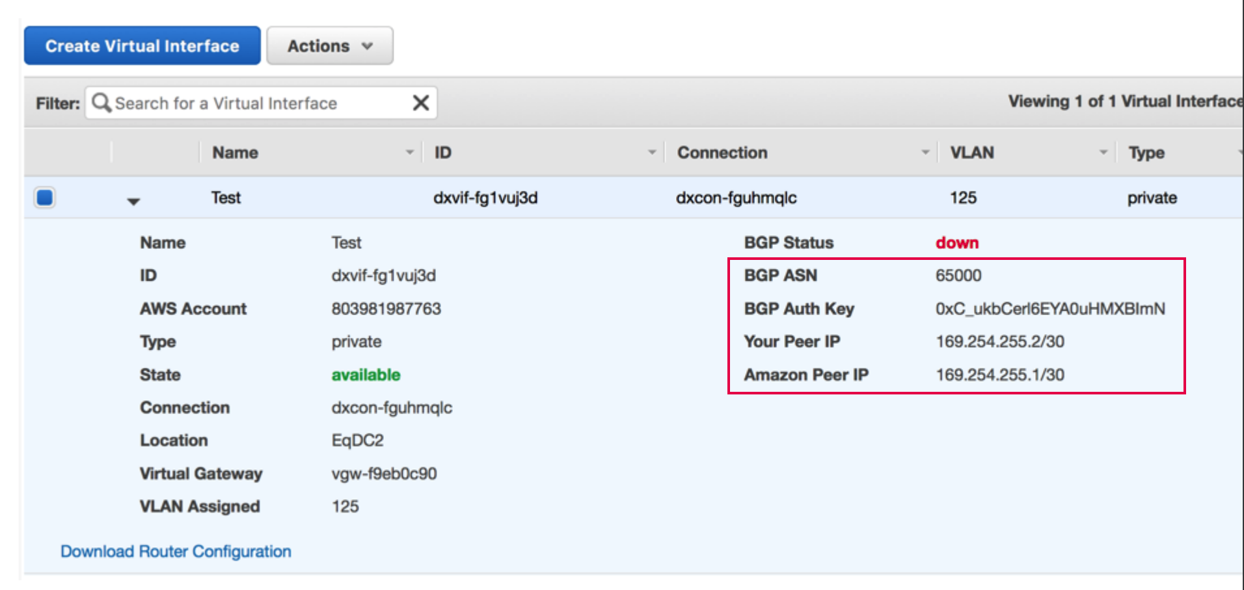Screen dimensions: 1244x590
Task: Click the Create Virtual Interface button
Action: coord(141,45)
